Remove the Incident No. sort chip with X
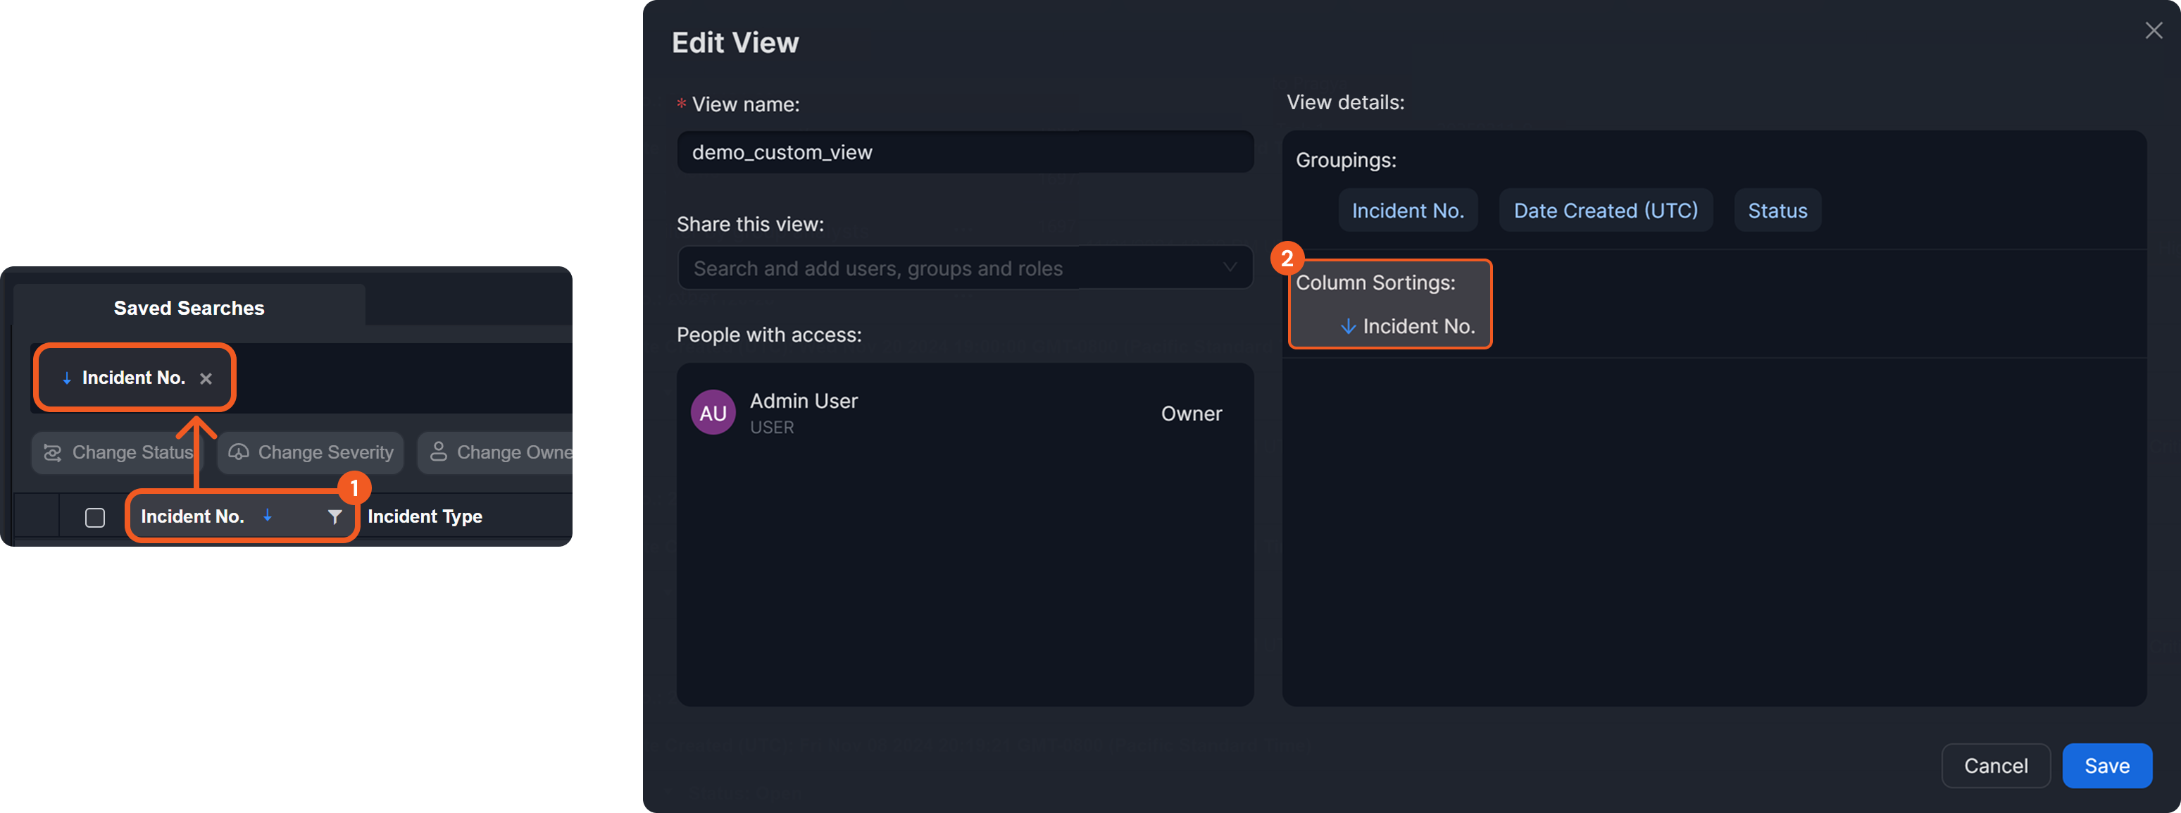This screenshot has width=2181, height=813. point(206,378)
